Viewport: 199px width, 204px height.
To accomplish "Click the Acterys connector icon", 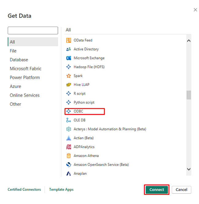I will (x=69, y=129).
